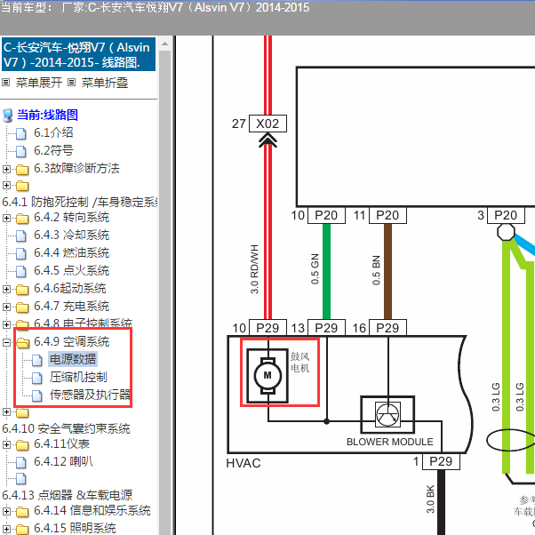Click the 当前:线路图 link

47,115
